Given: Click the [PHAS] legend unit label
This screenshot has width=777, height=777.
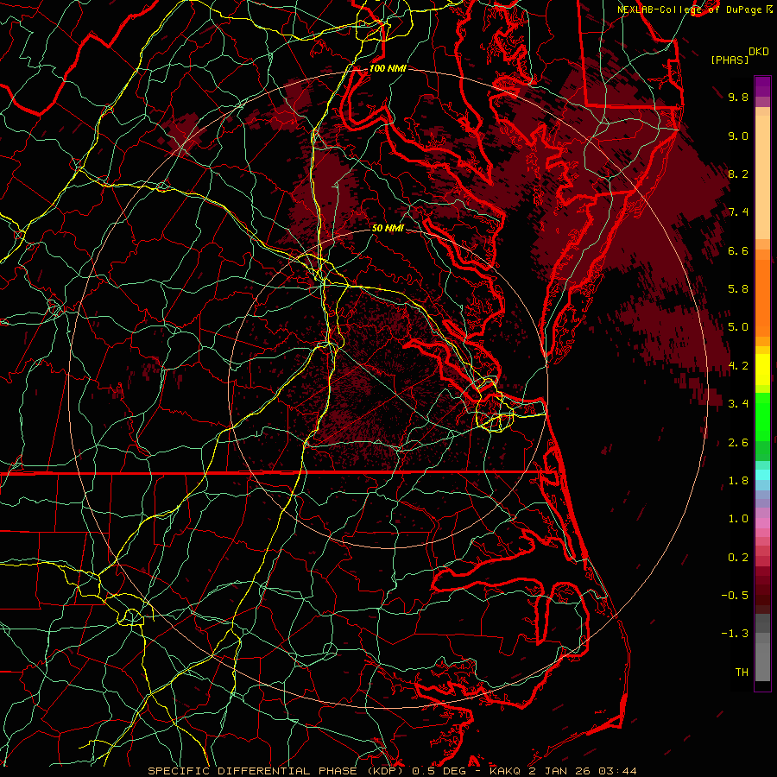Looking at the screenshot, I should 730,60.
